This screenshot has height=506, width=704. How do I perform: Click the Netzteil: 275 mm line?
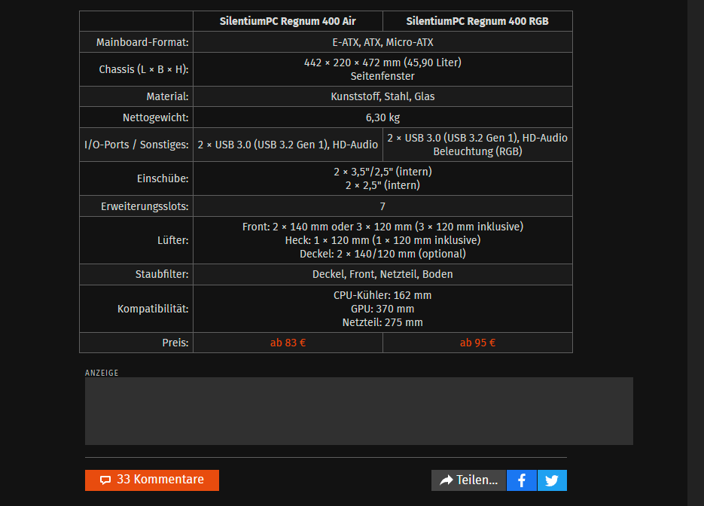click(382, 322)
